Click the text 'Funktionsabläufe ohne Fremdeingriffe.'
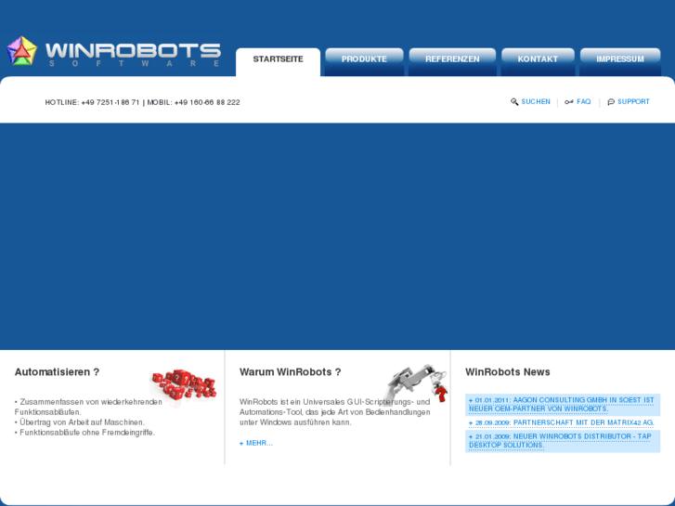The width and height of the screenshot is (675, 506). (84, 433)
